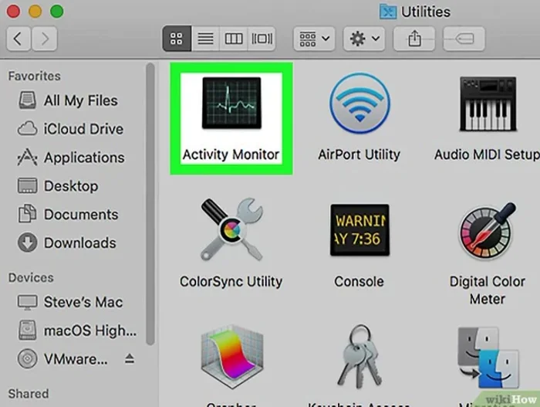Select the Grapher rainbow graph icon
Screen dimensions: 540x407
tap(232, 356)
